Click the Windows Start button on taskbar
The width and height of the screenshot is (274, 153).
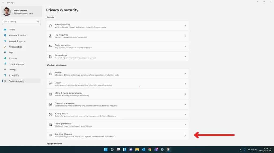coord(105,150)
